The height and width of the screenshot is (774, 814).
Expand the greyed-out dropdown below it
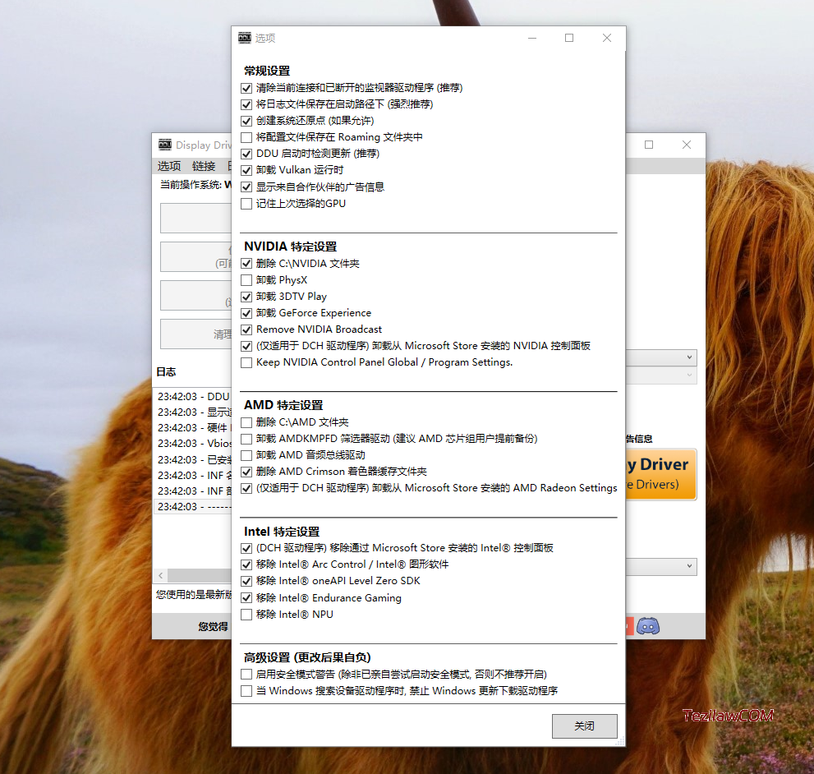689,375
